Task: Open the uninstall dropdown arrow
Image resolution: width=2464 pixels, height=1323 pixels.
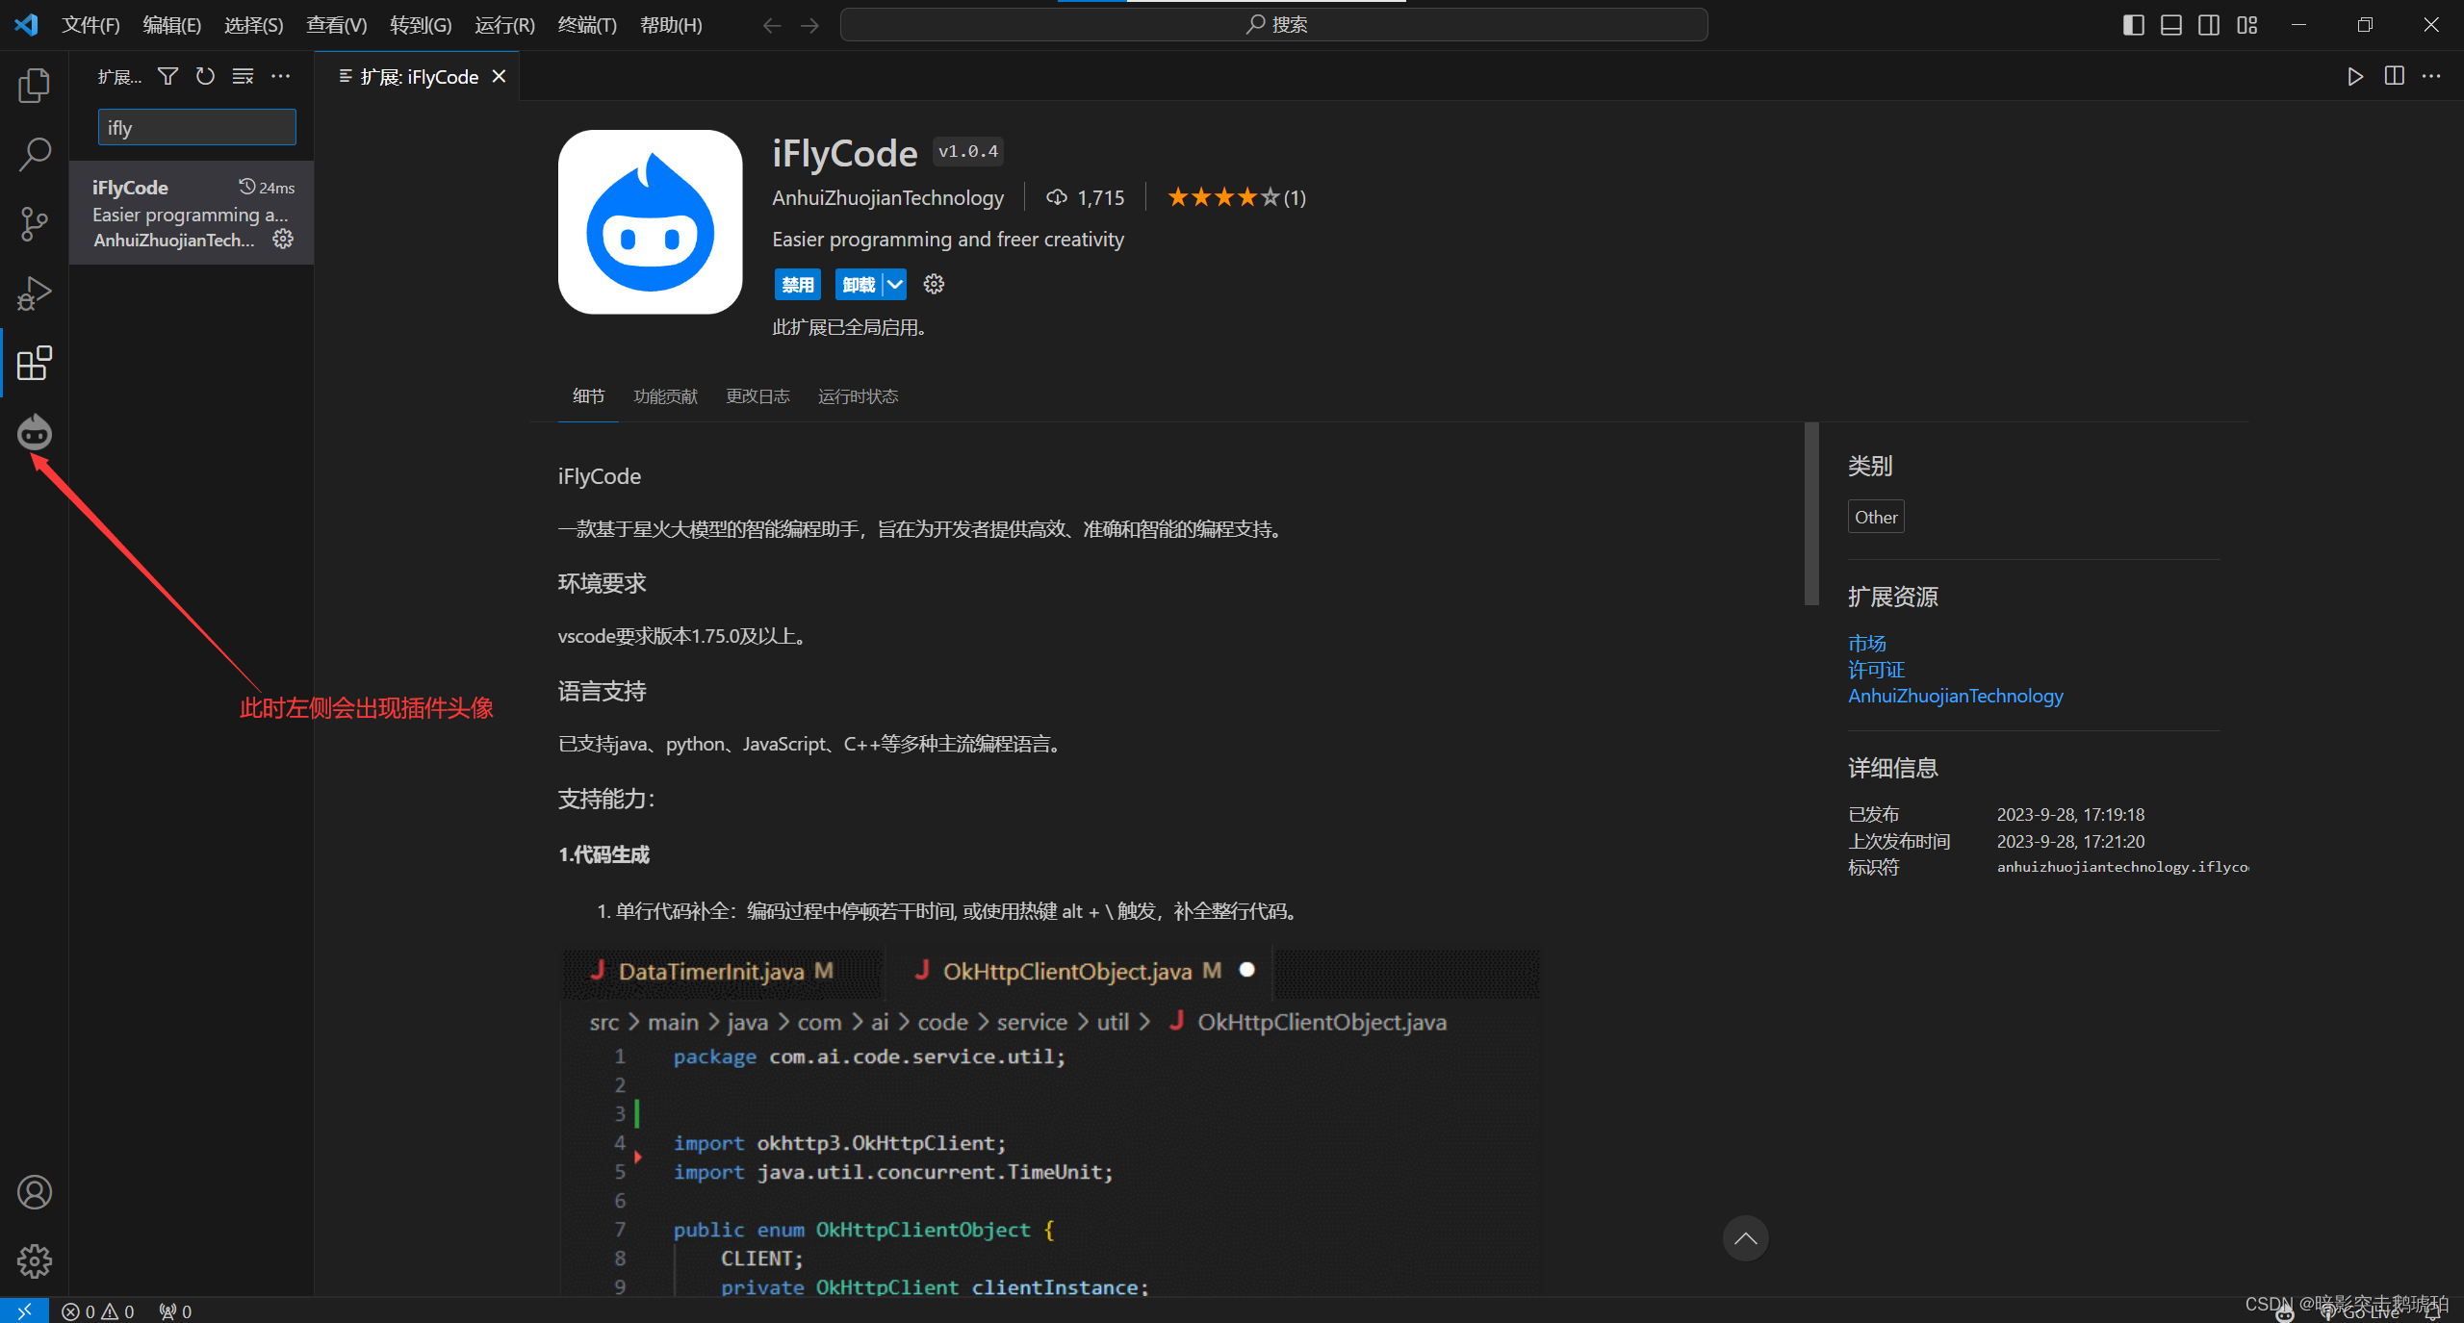Action: [x=896, y=284]
